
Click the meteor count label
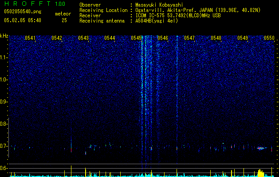(x=63, y=14)
